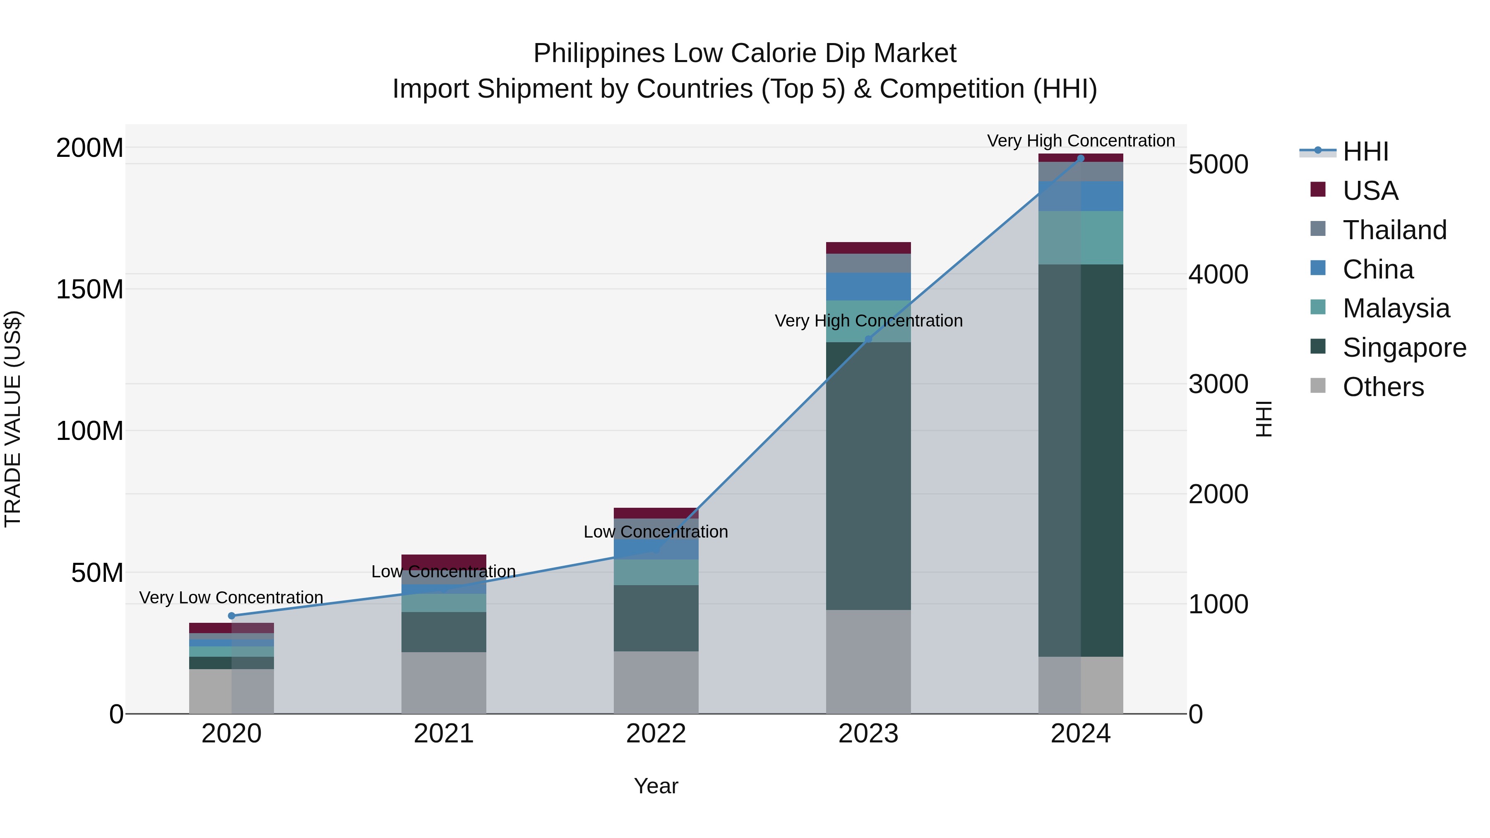Click the 200M left axis tick label

point(90,148)
